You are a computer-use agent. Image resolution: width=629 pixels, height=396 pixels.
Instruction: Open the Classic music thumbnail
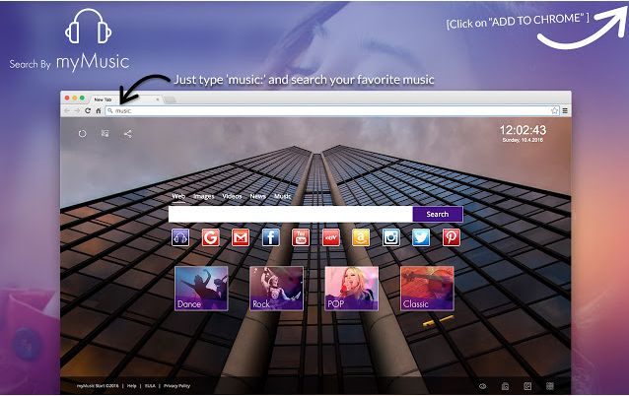[x=427, y=289]
